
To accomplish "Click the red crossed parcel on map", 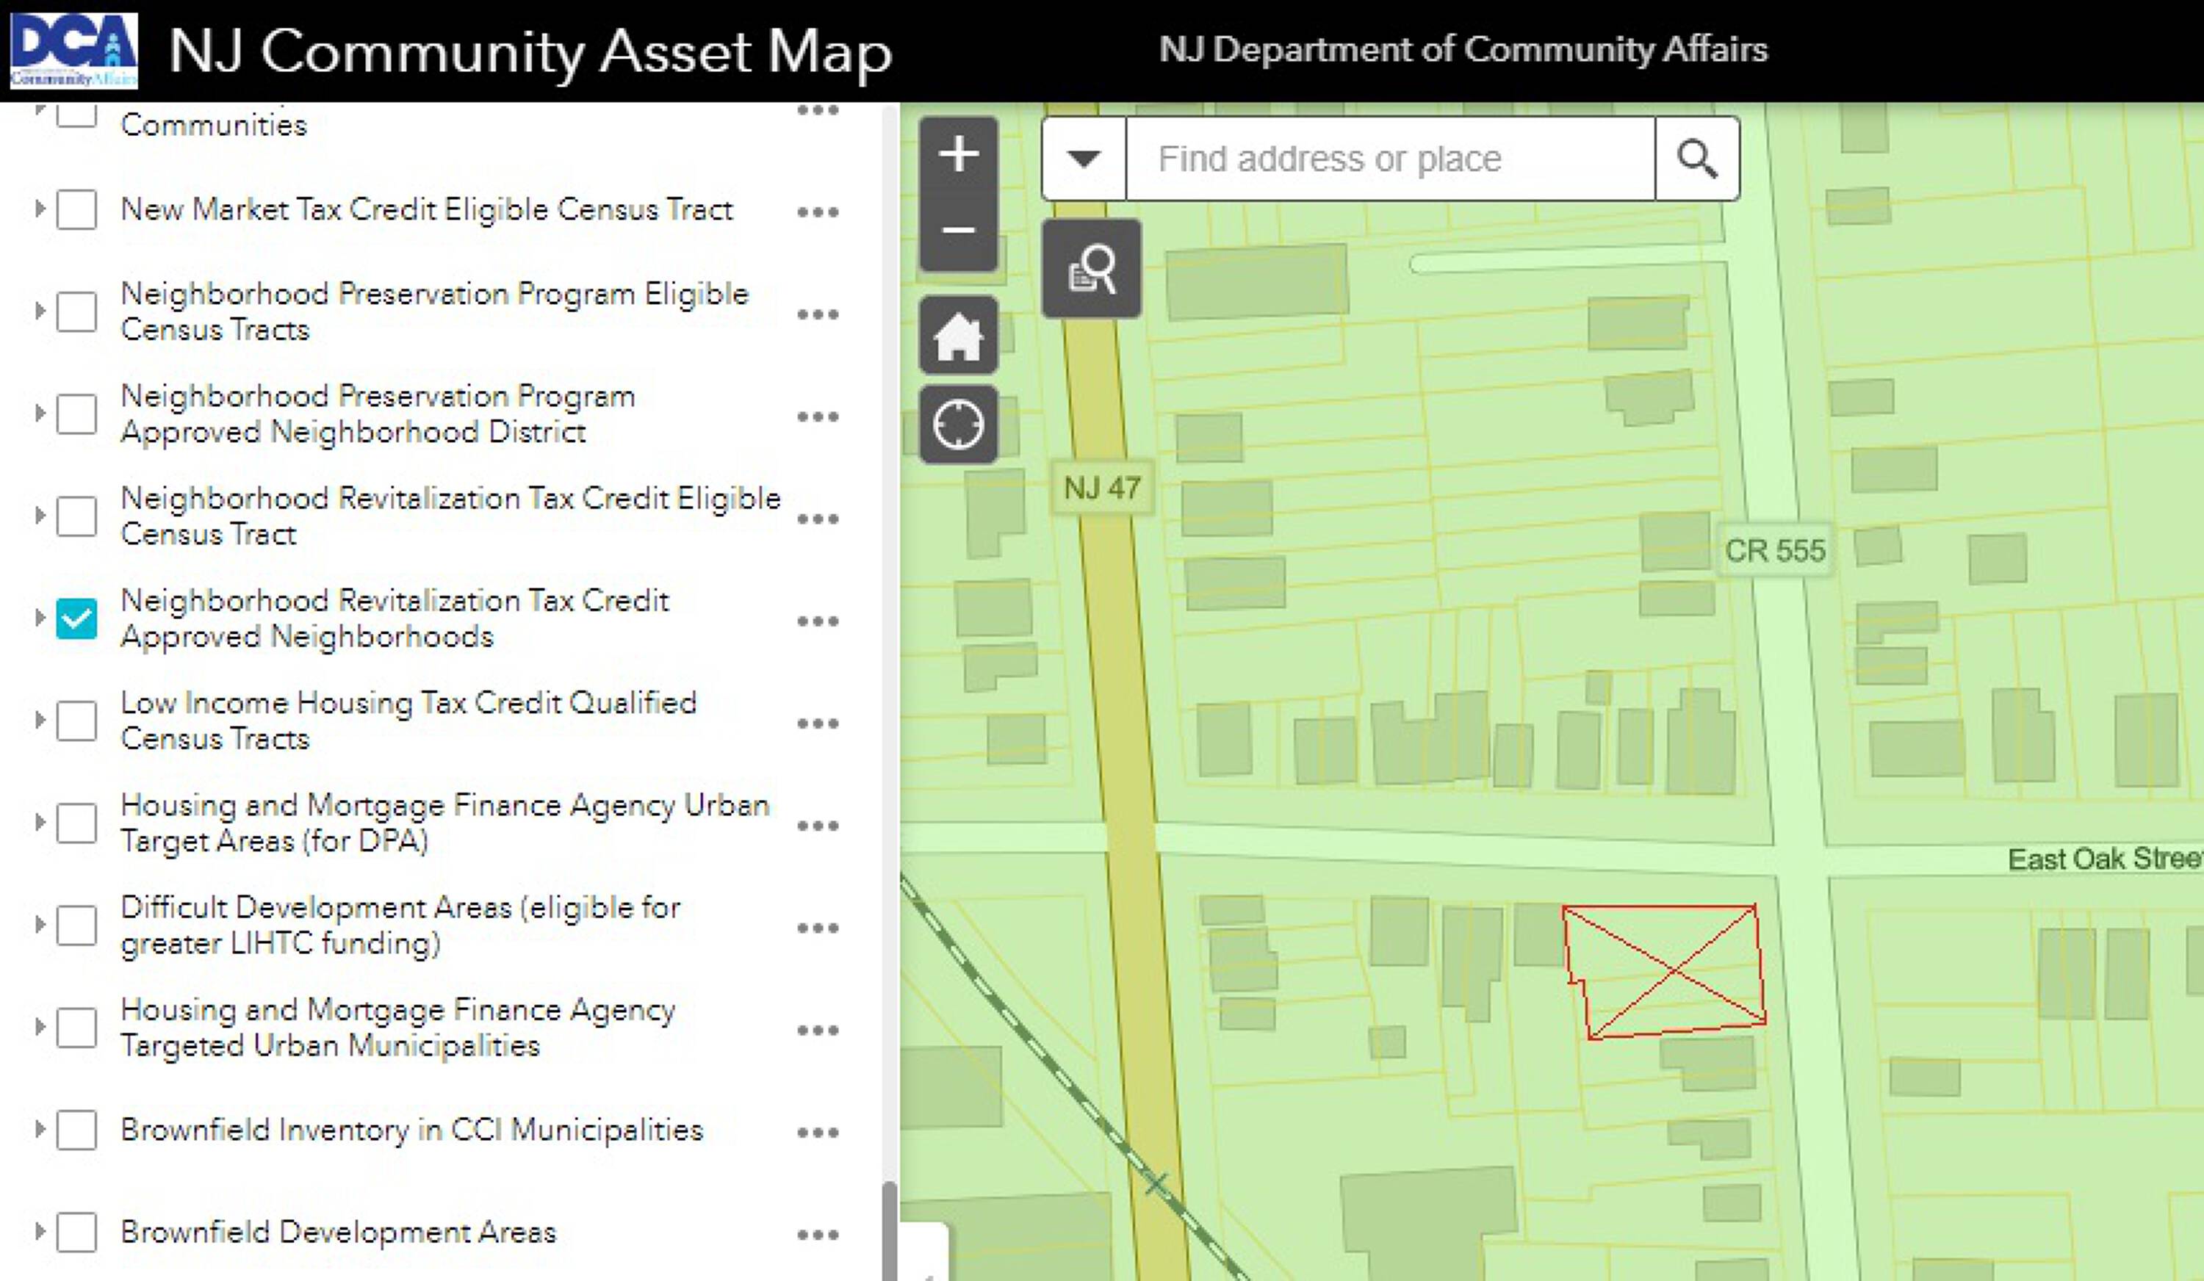I will click(x=1671, y=970).
